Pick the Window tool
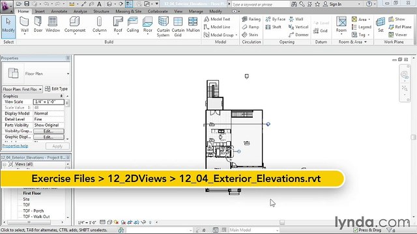The height and width of the screenshot is (234, 417). pyautogui.click(x=53, y=25)
